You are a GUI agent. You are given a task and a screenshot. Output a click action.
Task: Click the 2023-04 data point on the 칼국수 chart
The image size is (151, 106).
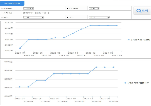click(20, 87)
